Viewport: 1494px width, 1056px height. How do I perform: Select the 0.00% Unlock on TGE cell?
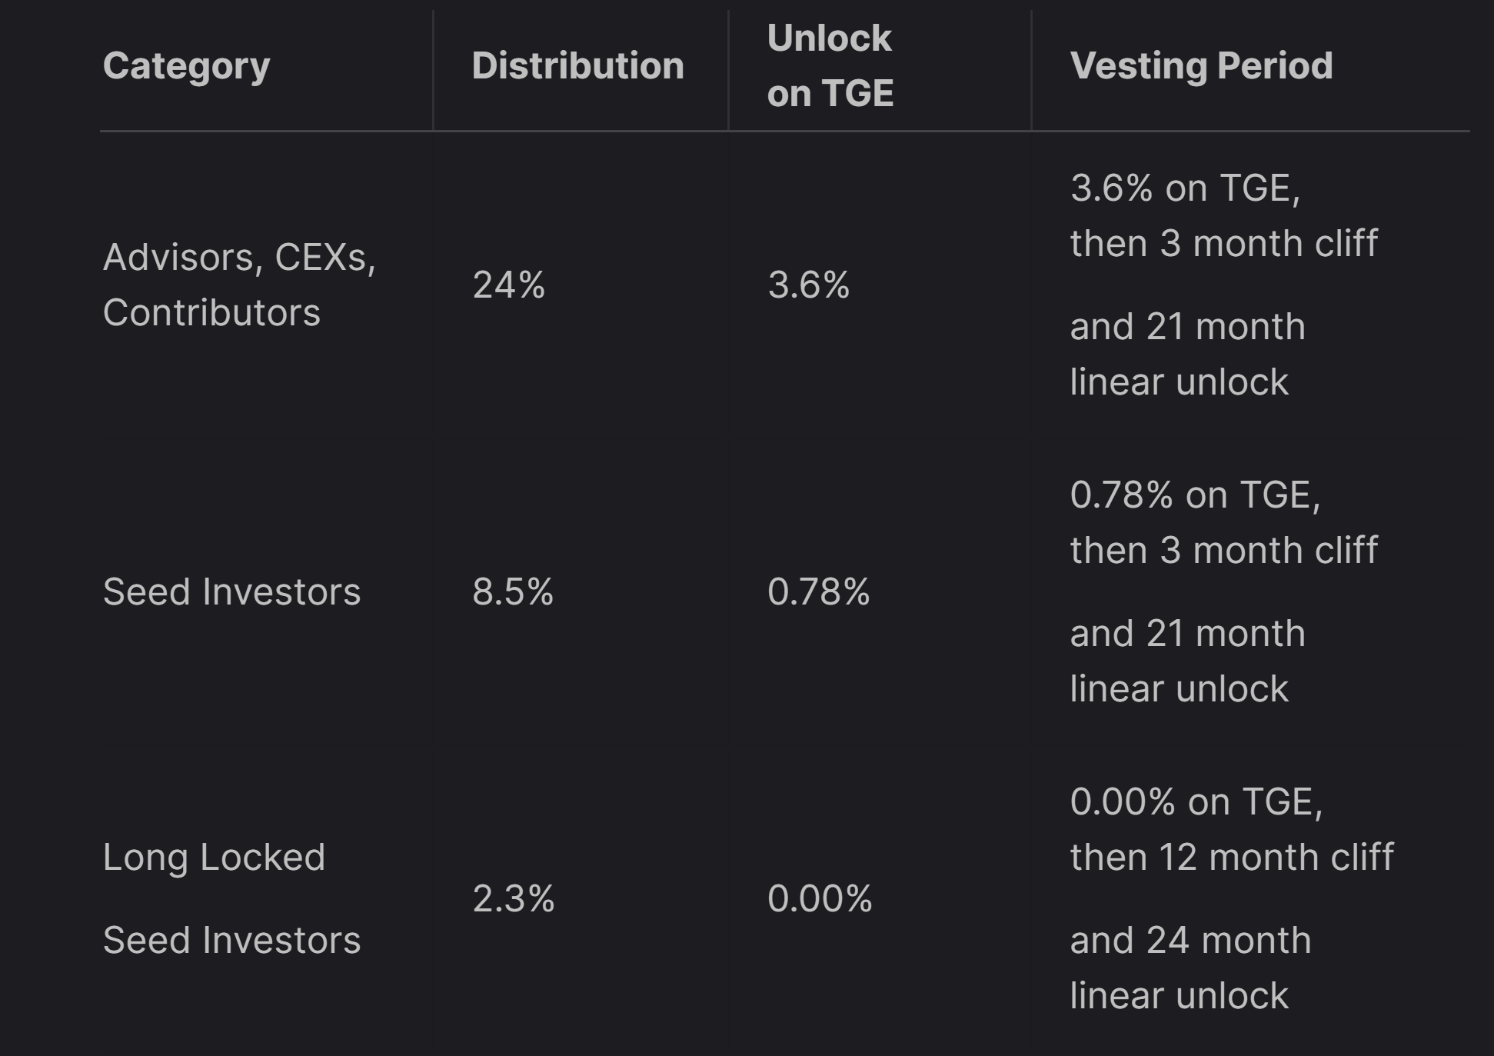pyautogui.click(x=820, y=899)
